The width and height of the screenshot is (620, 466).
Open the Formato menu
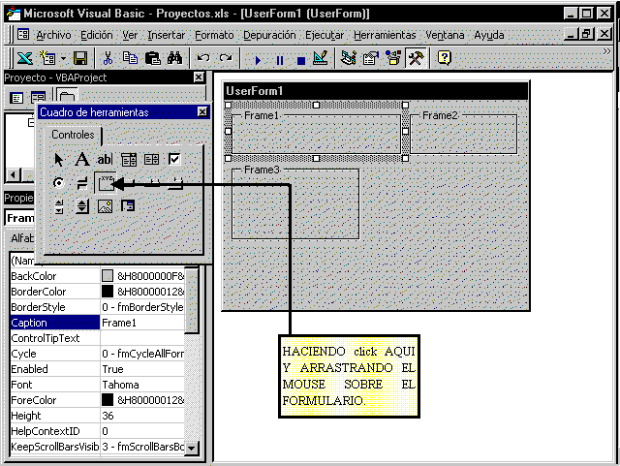(214, 35)
